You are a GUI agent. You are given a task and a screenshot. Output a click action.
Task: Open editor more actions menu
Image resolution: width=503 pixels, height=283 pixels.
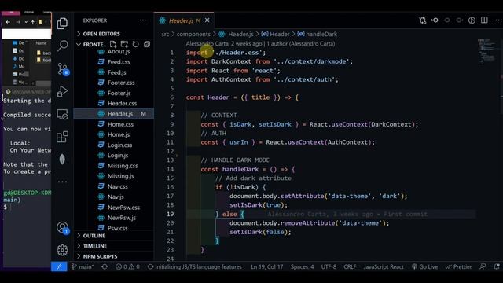point(496,20)
